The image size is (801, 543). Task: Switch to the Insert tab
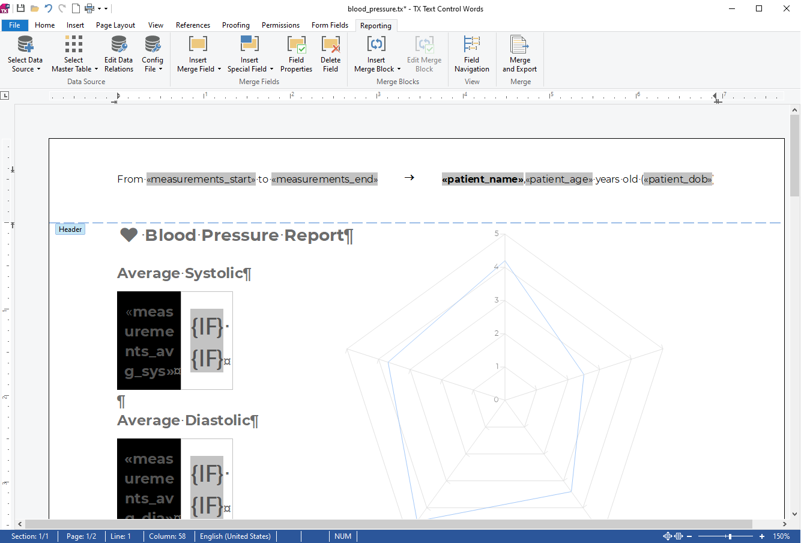(x=76, y=25)
